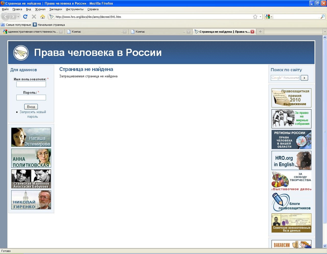Click the 'Для админов' block heading
This screenshot has width=327, height=254.
click(x=24, y=70)
